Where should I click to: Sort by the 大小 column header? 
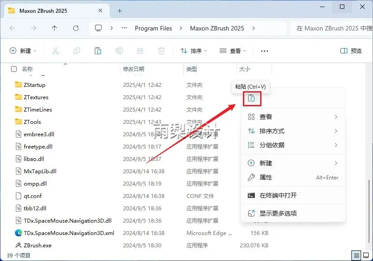pos(245,69)
